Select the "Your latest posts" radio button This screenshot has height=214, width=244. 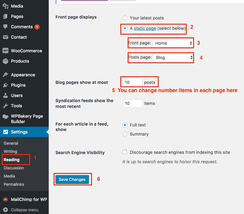[125, 18]
